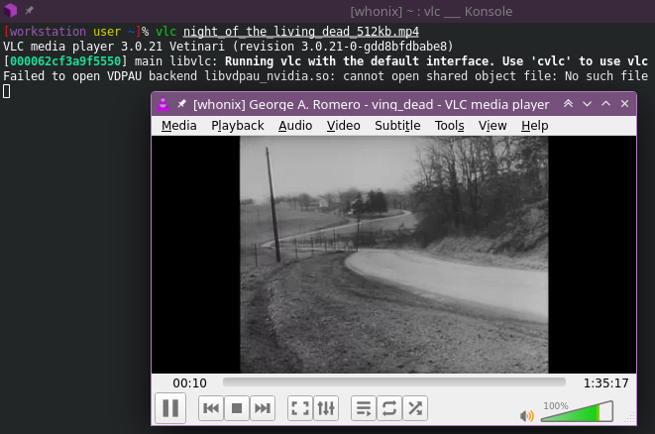Keep VLC window above others
This screenshot has width=655, height=434.
click(568, 104)
